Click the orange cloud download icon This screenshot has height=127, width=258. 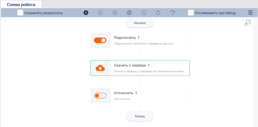(x=100, y=68)
